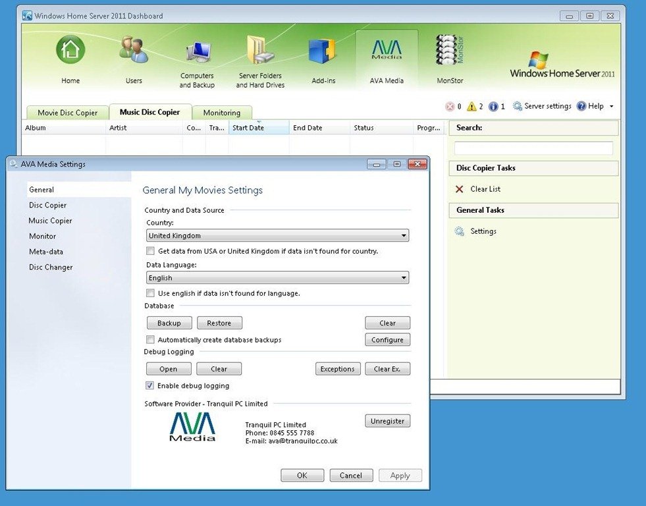Close the AVA Media Settings window

(x=417, y=164)
